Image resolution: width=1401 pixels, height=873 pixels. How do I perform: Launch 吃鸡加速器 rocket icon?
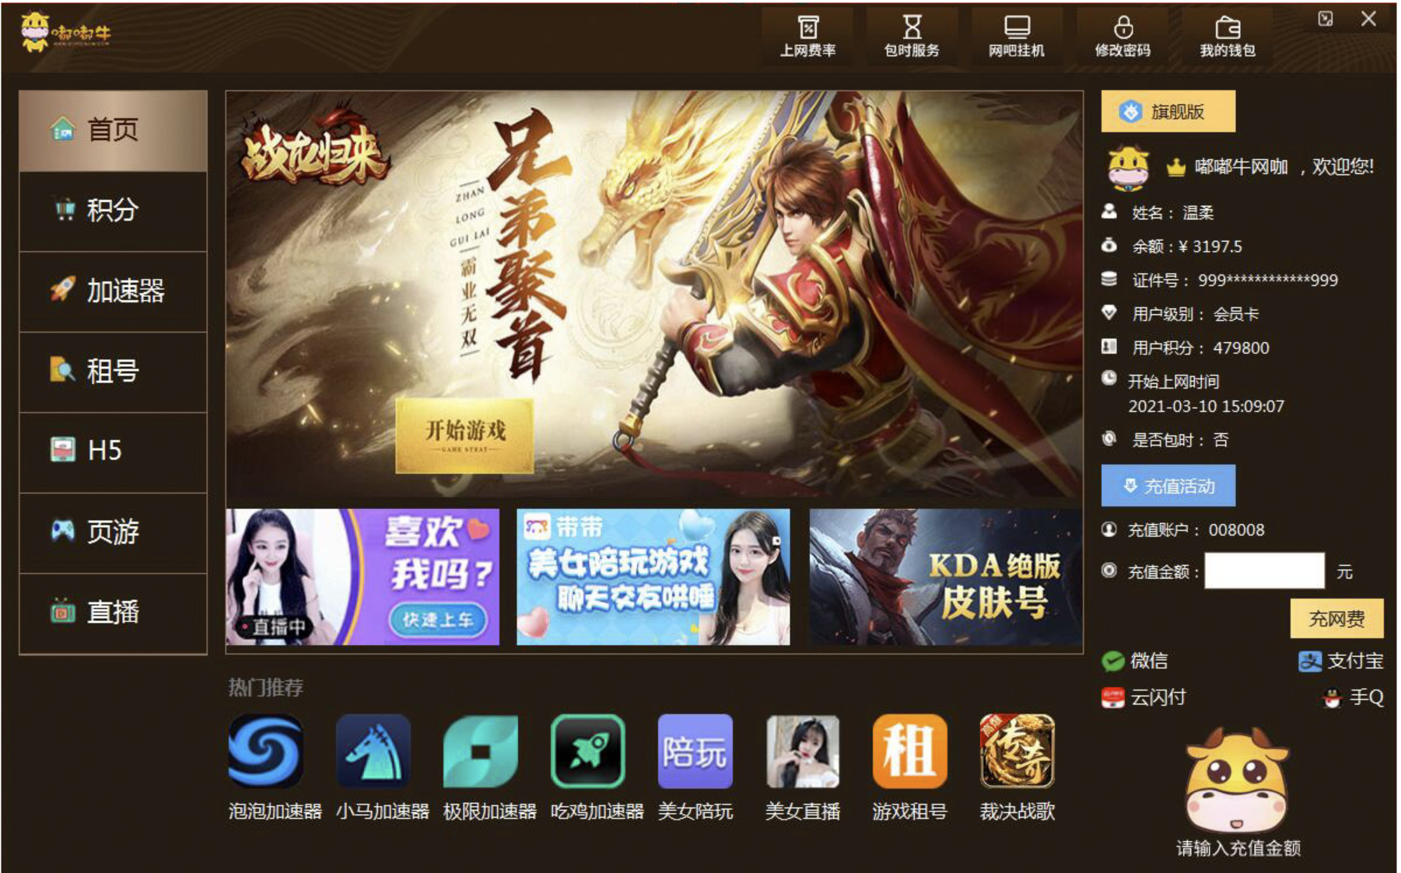click(x=588, y=752)
